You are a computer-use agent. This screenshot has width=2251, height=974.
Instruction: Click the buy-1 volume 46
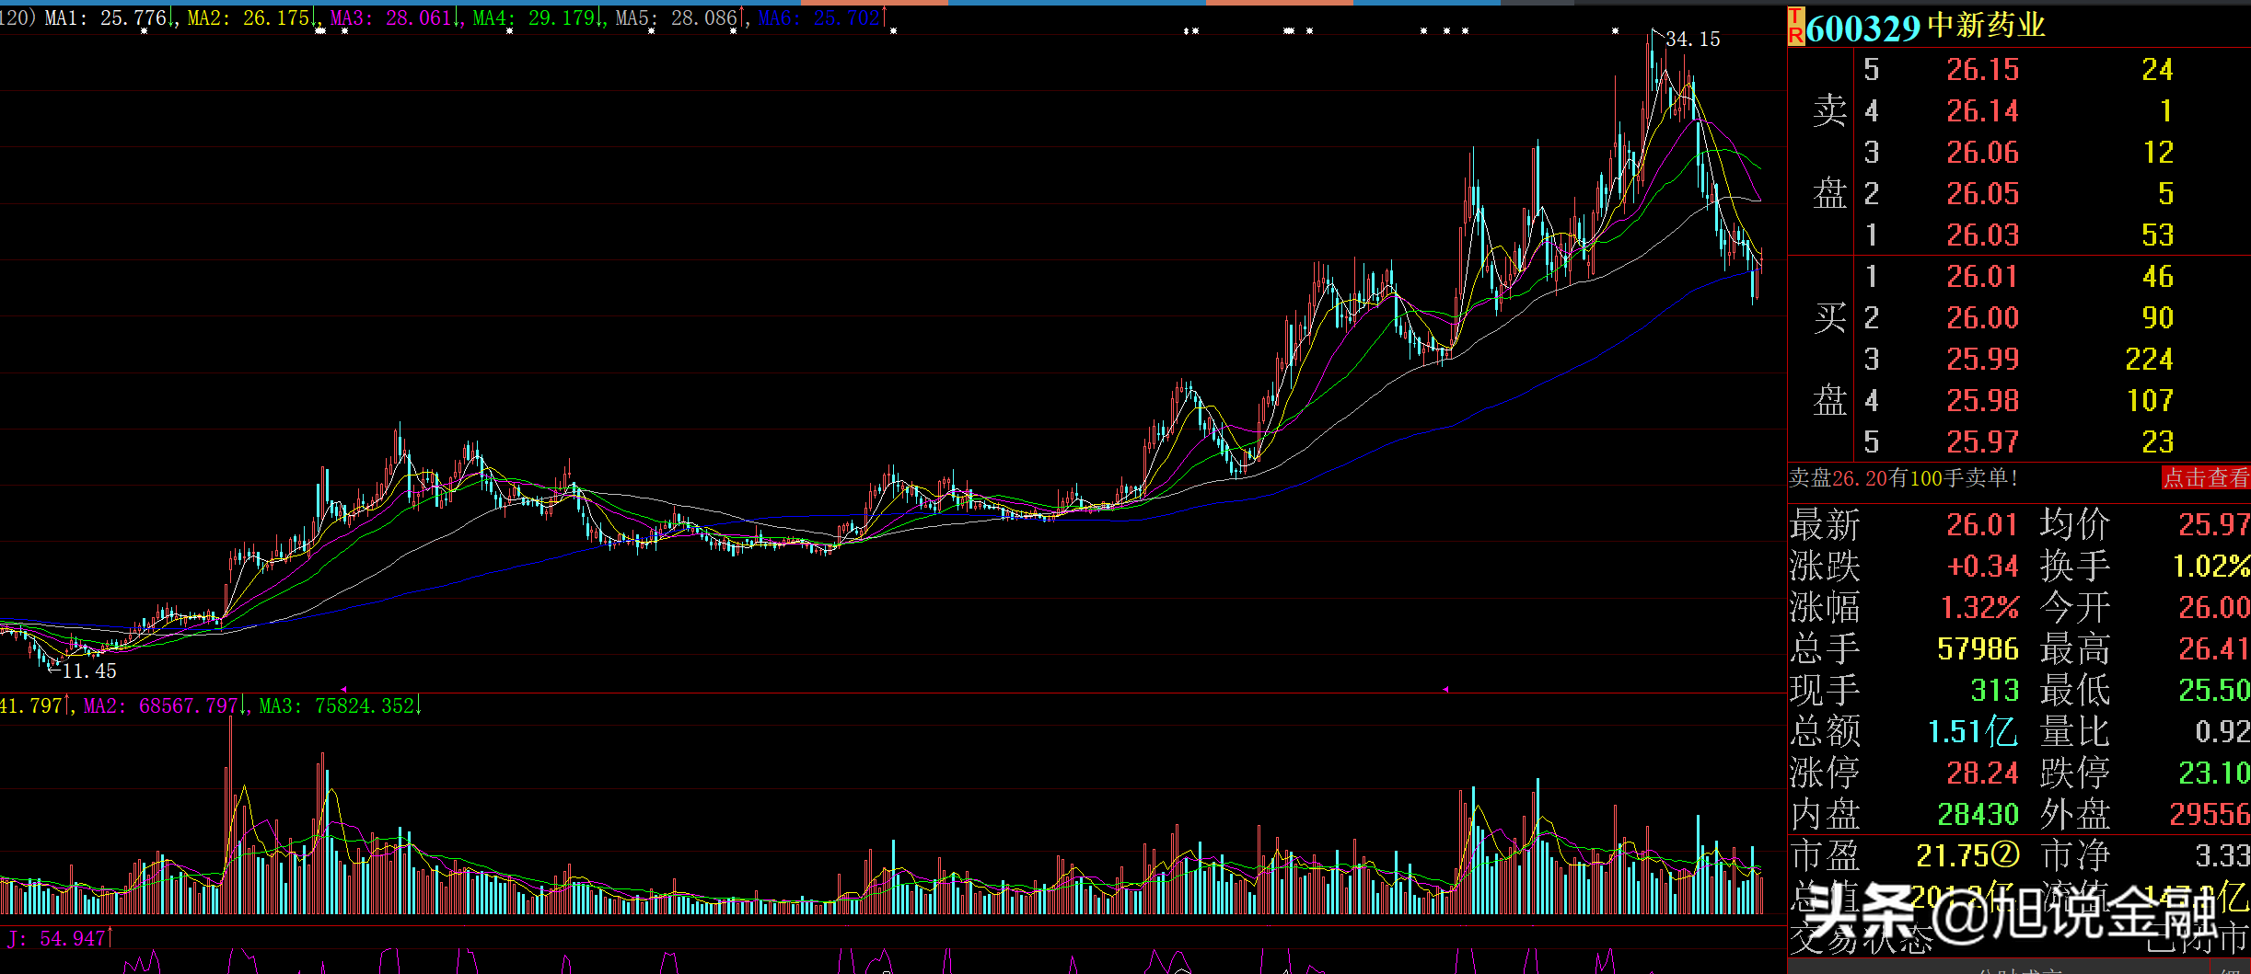click(x=2157, y=277)
